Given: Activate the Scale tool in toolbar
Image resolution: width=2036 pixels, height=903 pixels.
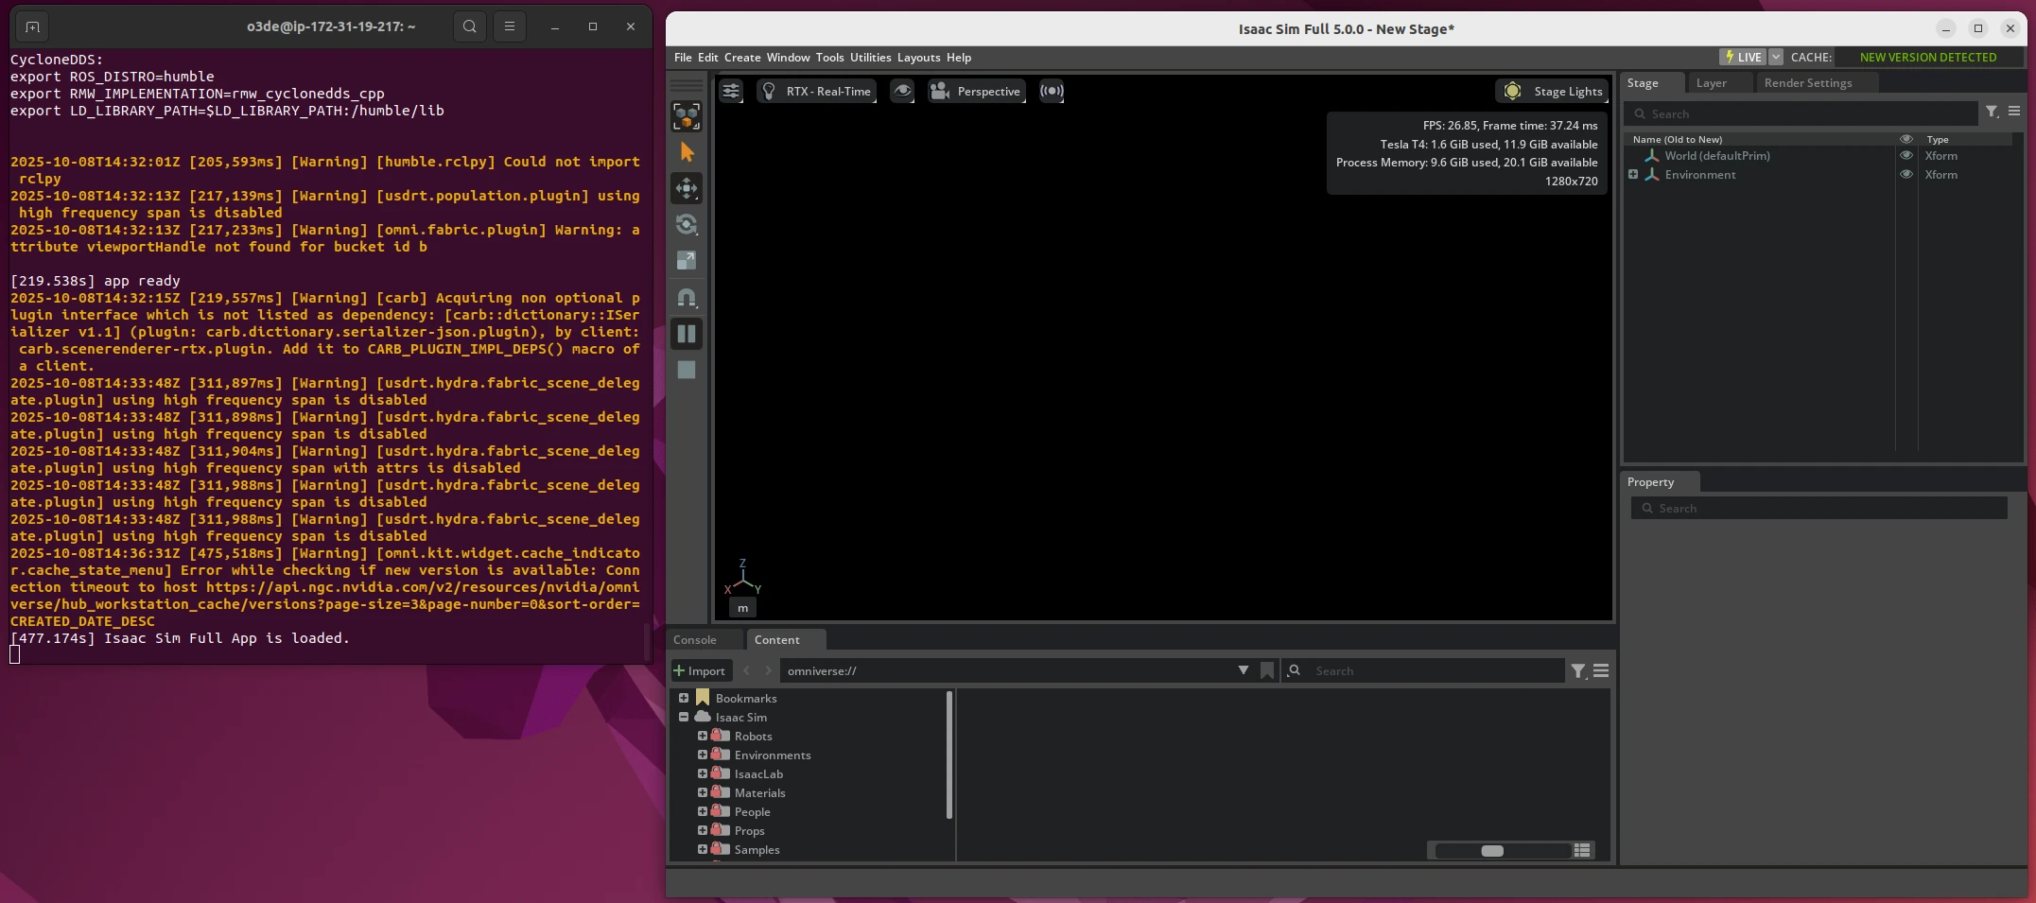Looking at the screenshot, I should coord(687,260).
